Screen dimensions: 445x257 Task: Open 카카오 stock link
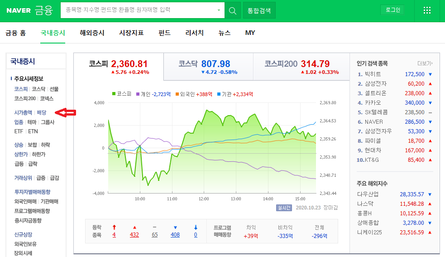coord(373,102)
